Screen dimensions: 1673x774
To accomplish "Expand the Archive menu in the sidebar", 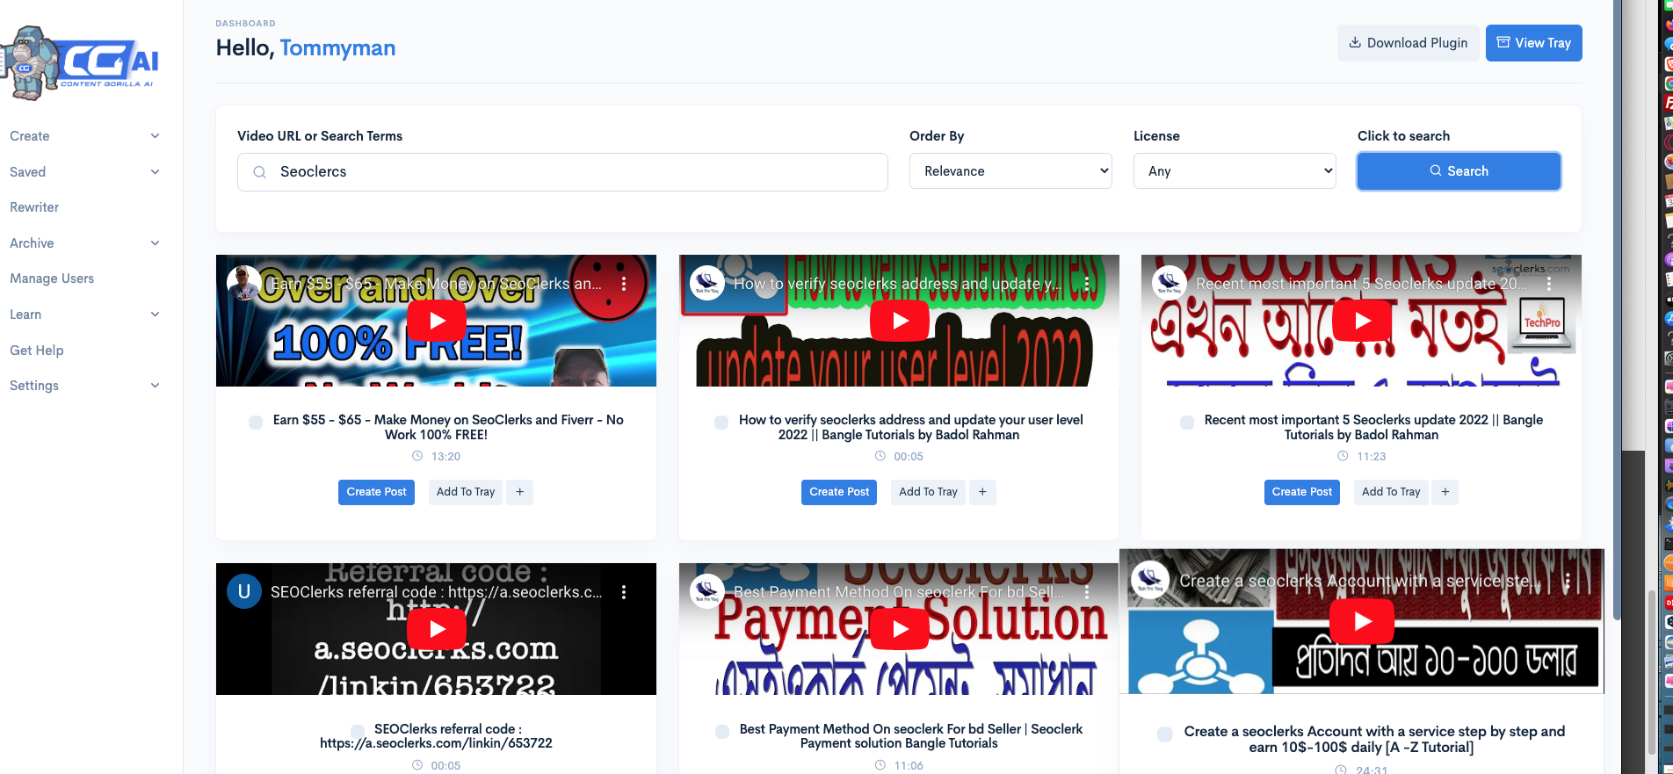I will [x=84, y=243].
